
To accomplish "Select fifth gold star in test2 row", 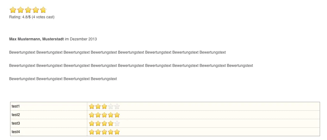I will coord(117,115).
